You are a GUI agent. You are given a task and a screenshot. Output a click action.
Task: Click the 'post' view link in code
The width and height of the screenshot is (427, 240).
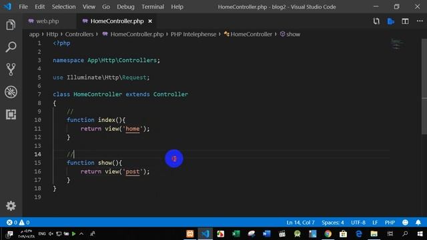pos(132,172)
